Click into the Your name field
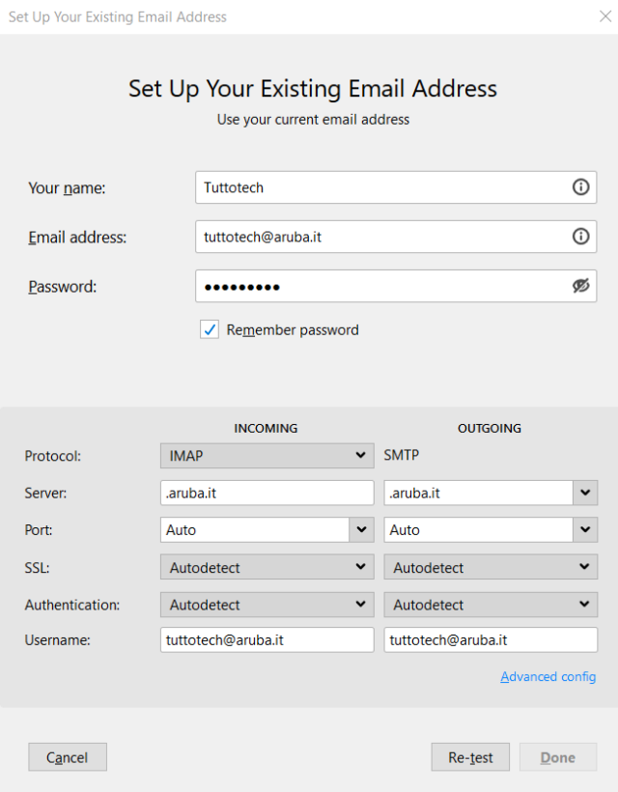Screen dimensions: 618x792 pos(381,187)
